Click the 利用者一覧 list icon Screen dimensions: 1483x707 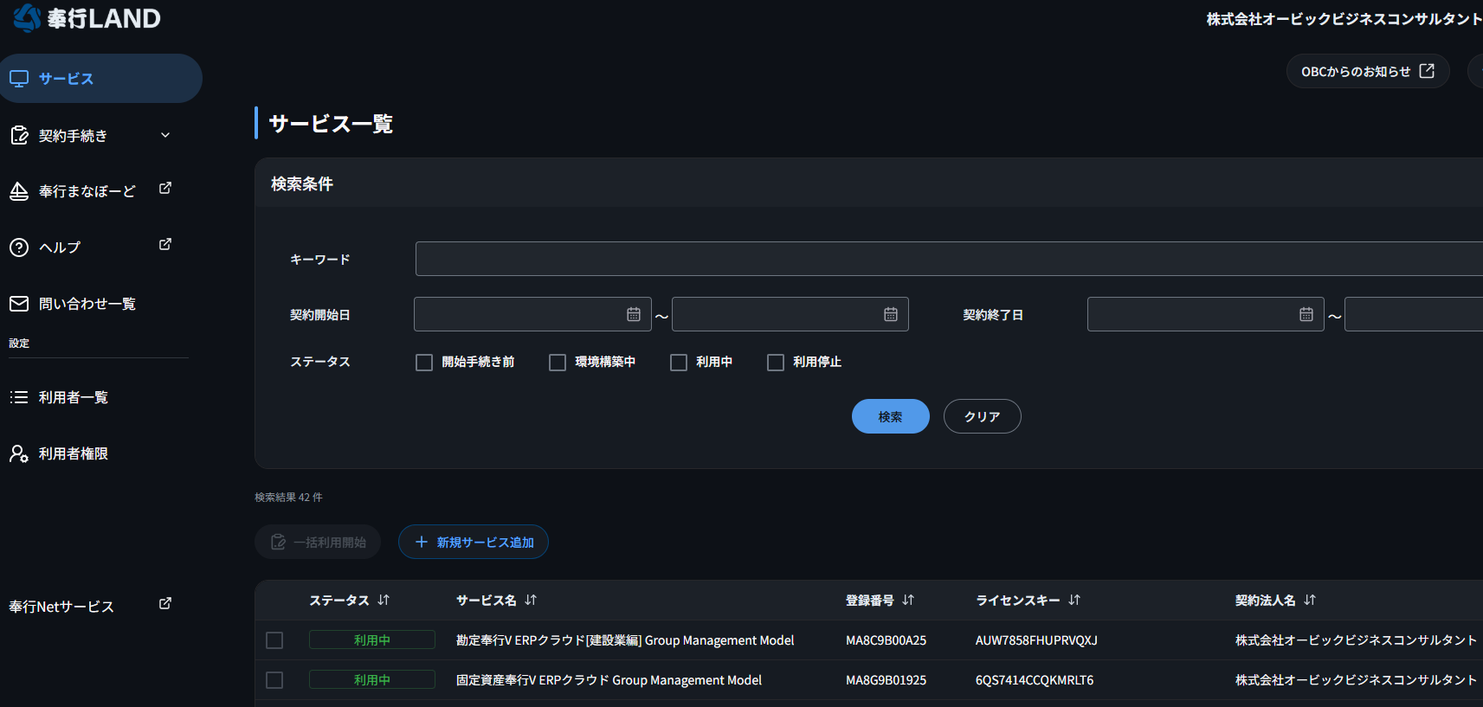[19, 397]
